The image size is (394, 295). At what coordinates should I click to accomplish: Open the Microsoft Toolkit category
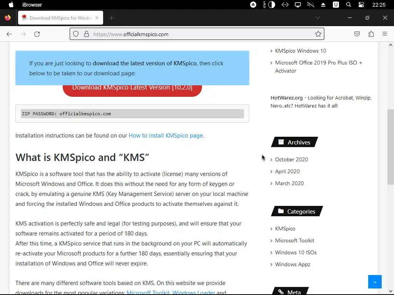click(x=294, y=240)
